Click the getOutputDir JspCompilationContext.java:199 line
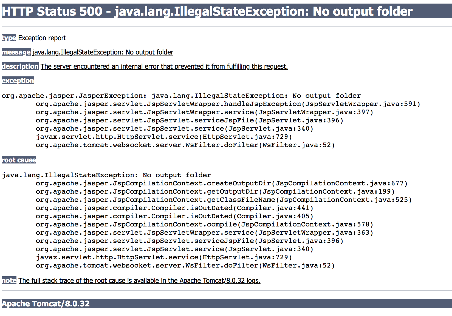This screenshot has height=316, width=452. pyautogui.click(x=215, y=191)
